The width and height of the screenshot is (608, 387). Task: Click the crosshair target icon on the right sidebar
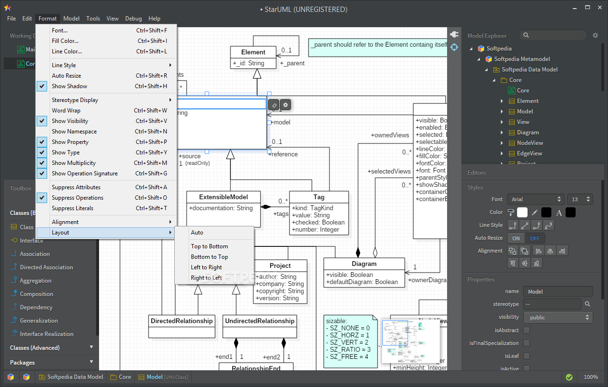coord(454,47)
